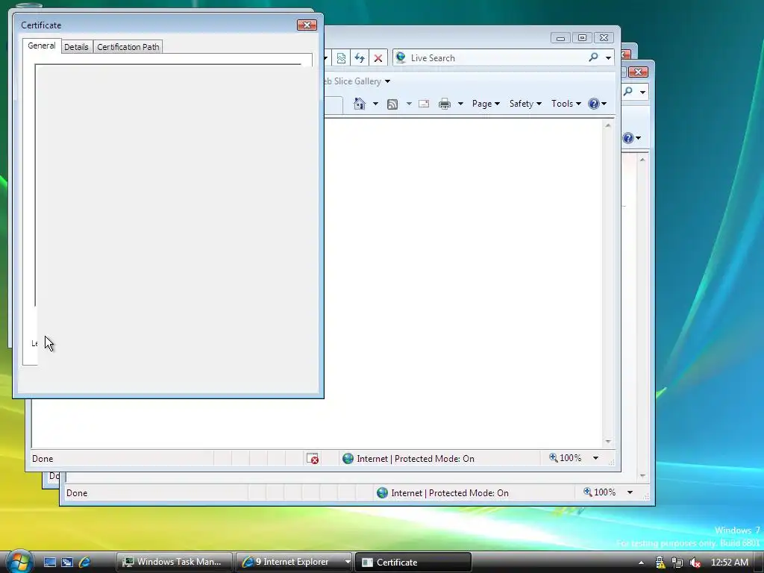Maximize the front Internet Explorer window
Viewport: 764px width, 573px height.
(582, 37)
